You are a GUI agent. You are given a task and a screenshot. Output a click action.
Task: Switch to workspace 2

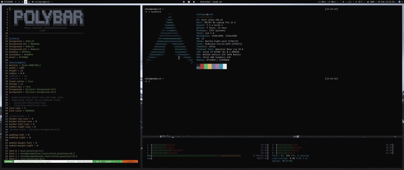click(19, 2)
